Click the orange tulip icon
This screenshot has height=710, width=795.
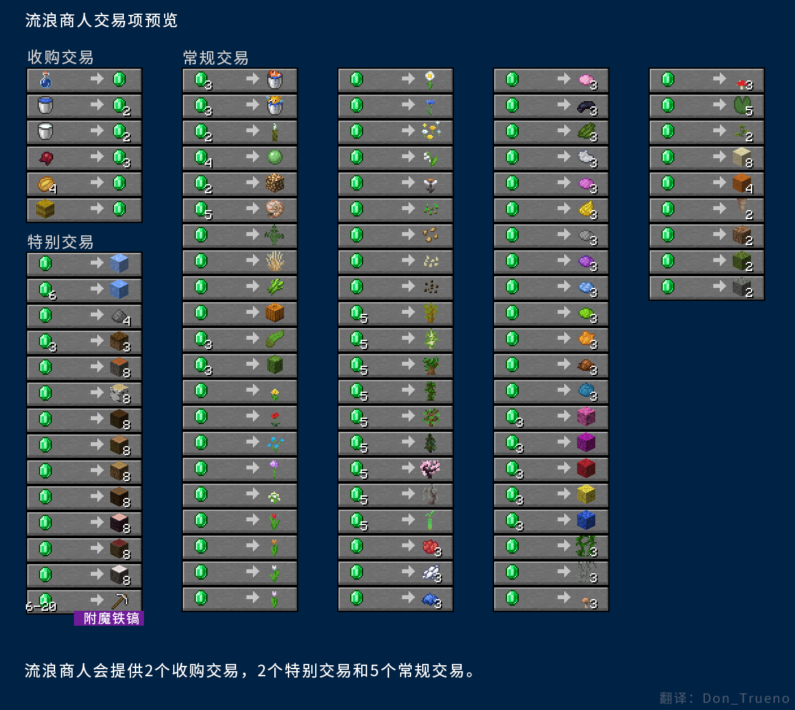(x=274, y=547)
